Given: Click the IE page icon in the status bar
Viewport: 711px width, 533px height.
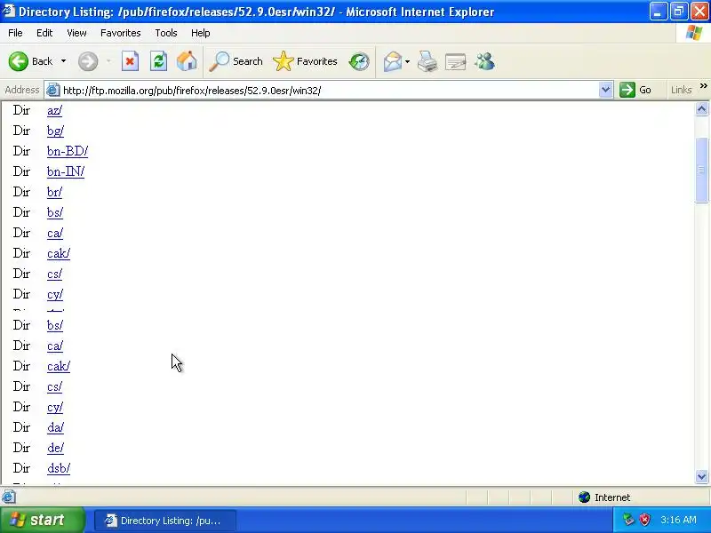Looking at the screenshot, I should point(8,497).
